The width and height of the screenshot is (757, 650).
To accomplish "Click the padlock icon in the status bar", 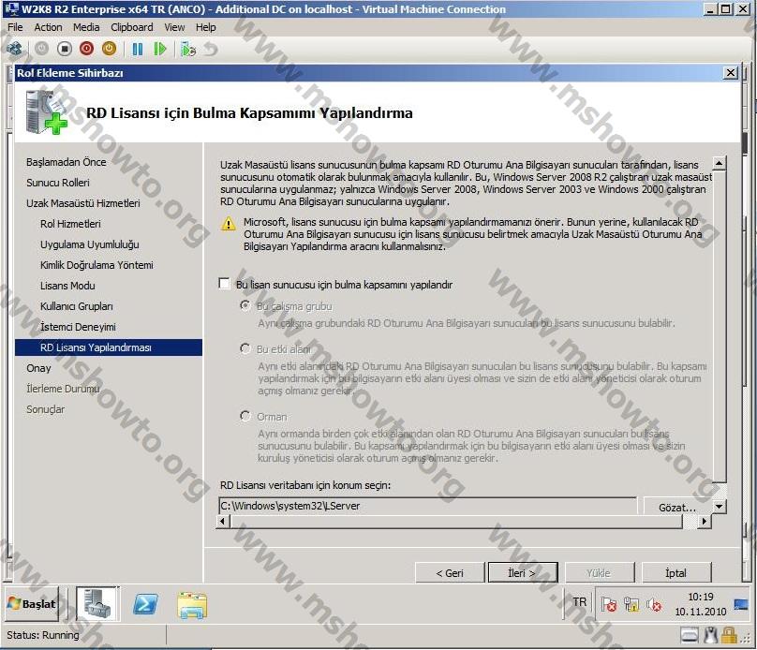I will (x=728, y=635).
